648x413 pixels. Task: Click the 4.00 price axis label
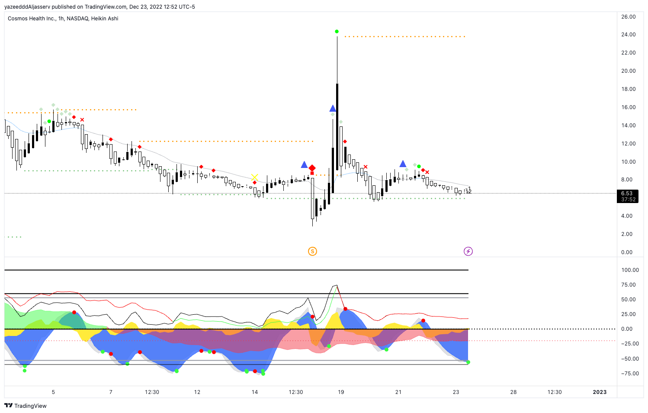(x=627, y=216)
